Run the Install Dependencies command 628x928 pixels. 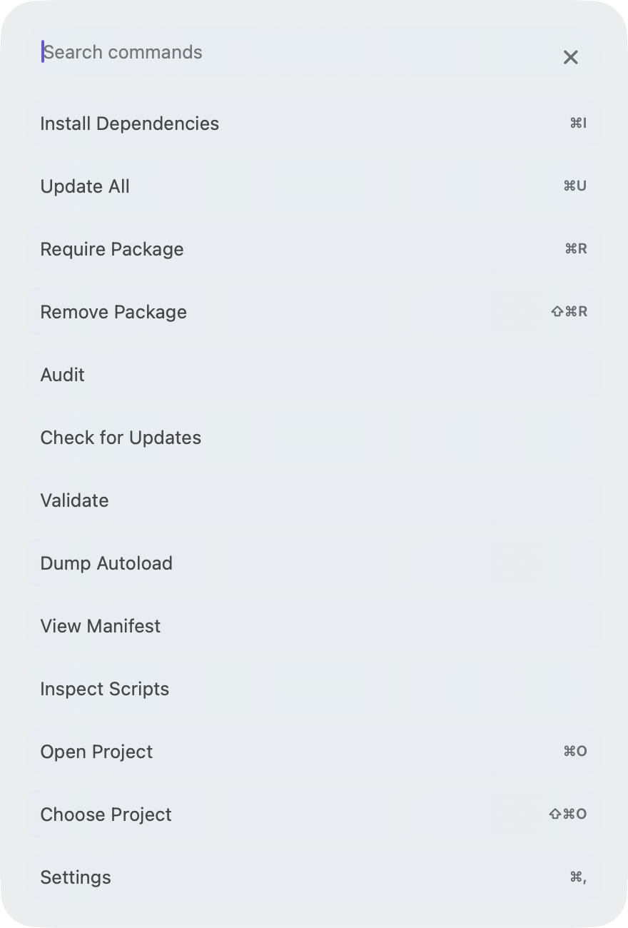coord(314,123)
